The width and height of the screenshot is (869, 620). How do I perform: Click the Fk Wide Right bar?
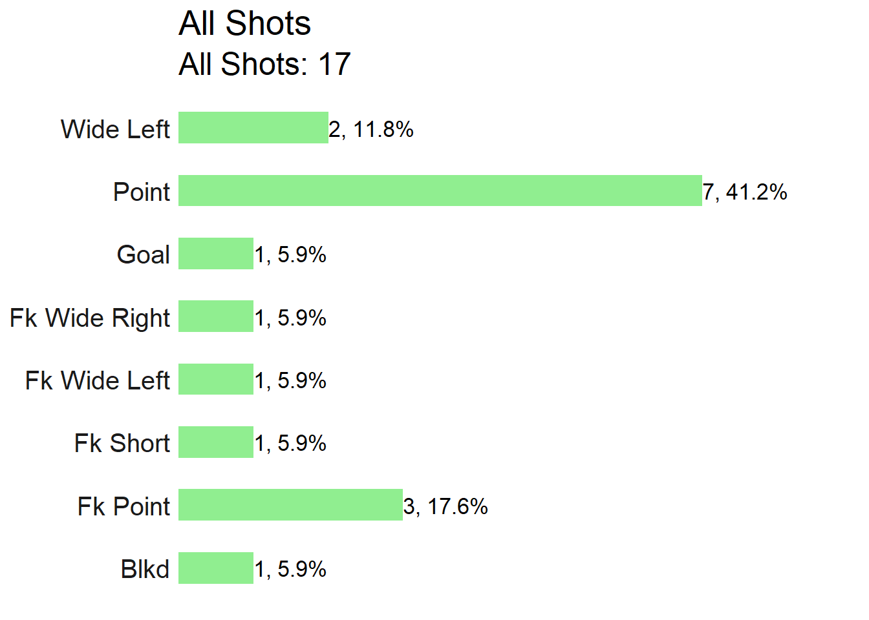pos(216,316)
